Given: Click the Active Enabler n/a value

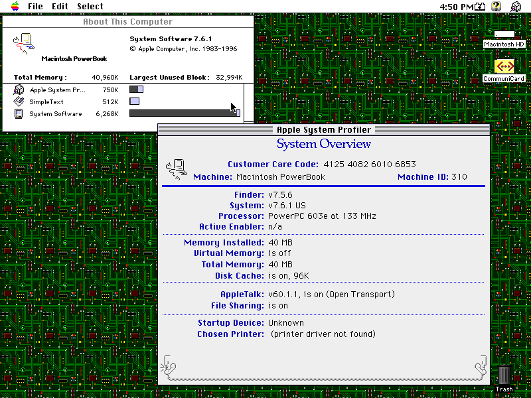Looking at the screenshot, I should point(275,226).
